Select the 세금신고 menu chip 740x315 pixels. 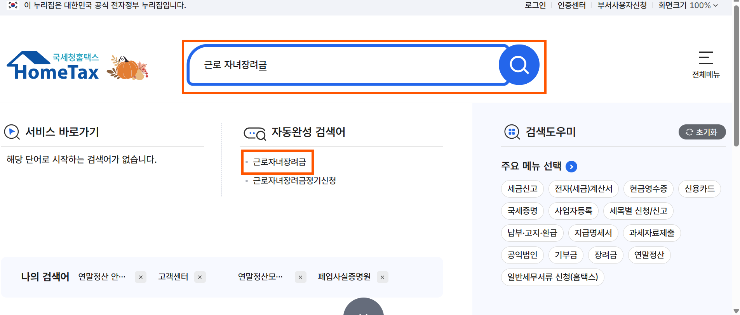coord(522,189)
